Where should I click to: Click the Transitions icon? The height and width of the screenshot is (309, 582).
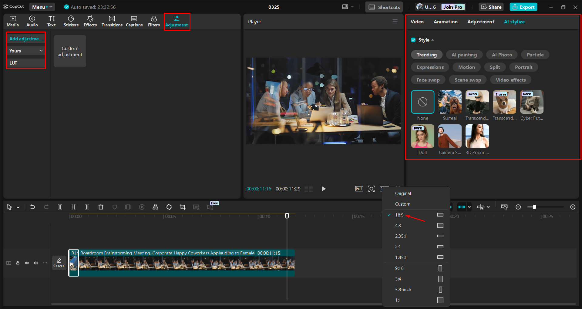(x=112, y=21)
